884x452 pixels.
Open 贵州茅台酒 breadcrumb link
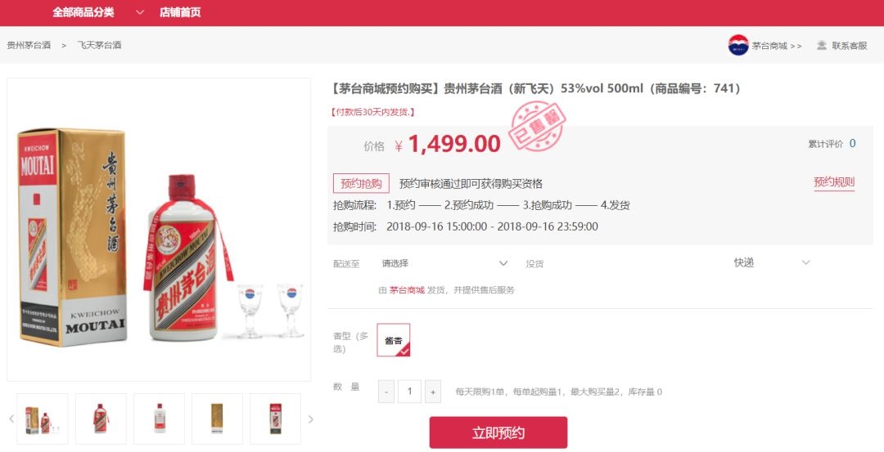click(29, 45)
